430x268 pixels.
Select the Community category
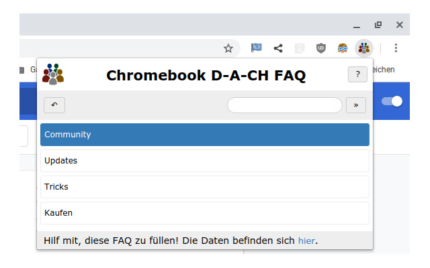(x=205, y=135)
